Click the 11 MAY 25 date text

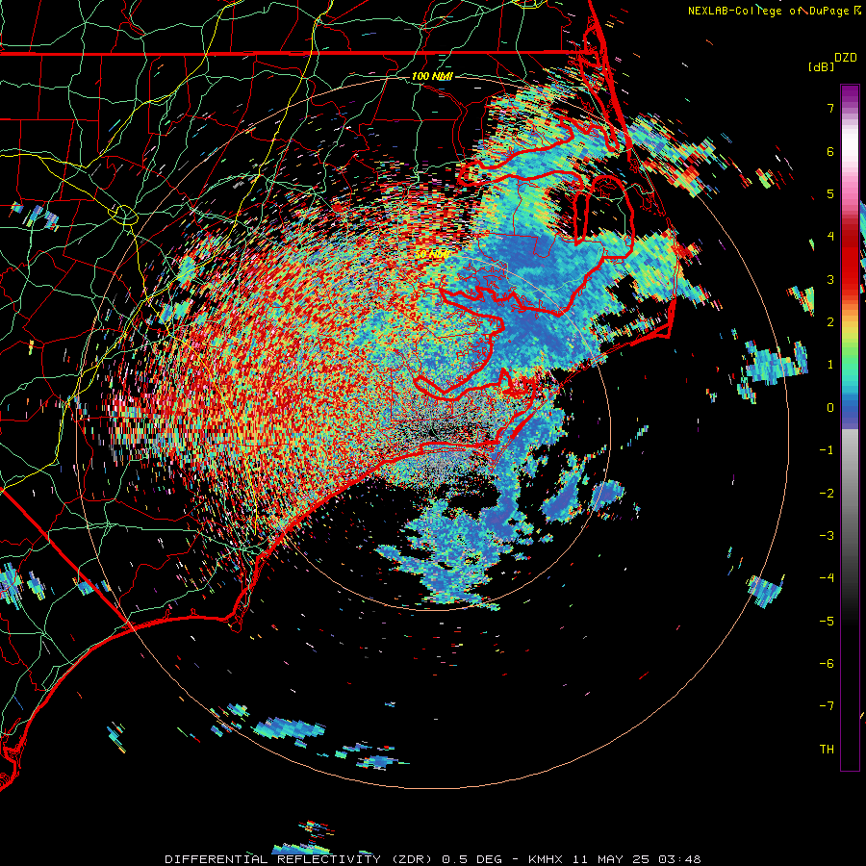(x=610, y=859)
